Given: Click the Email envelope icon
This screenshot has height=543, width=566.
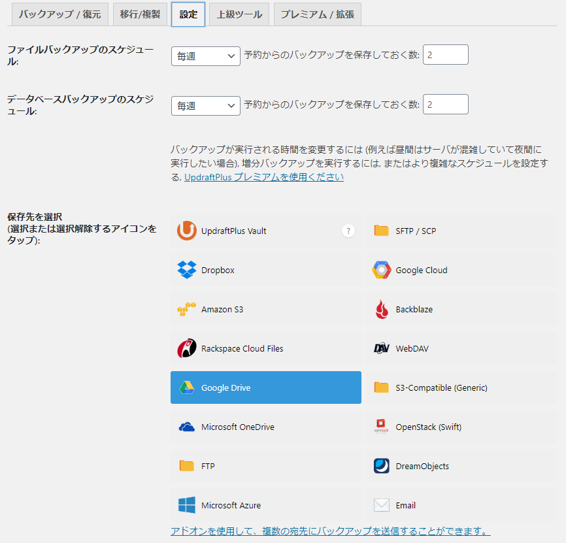Looking at the screenshot, I should tap(382, 505).
